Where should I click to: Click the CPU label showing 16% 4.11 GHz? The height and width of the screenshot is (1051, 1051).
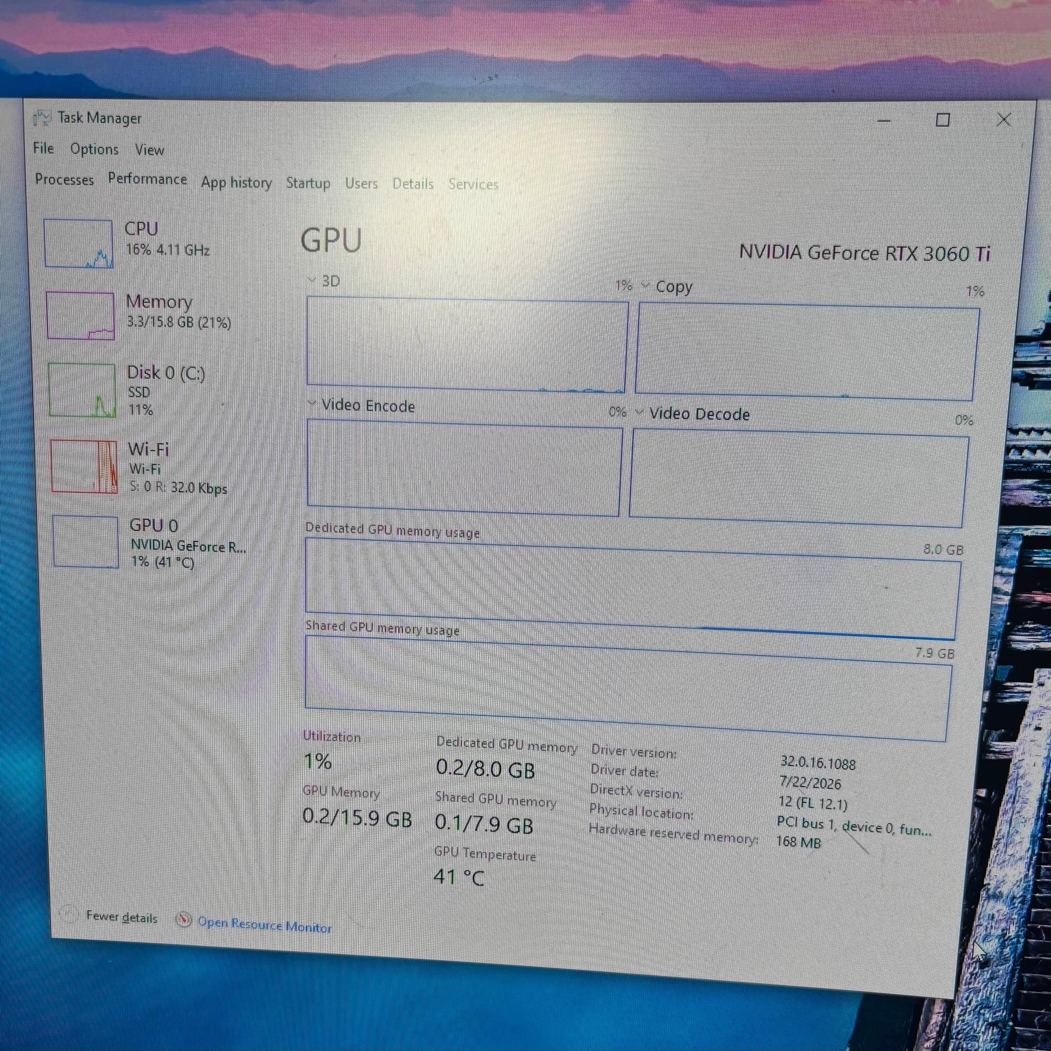[168, 250]
